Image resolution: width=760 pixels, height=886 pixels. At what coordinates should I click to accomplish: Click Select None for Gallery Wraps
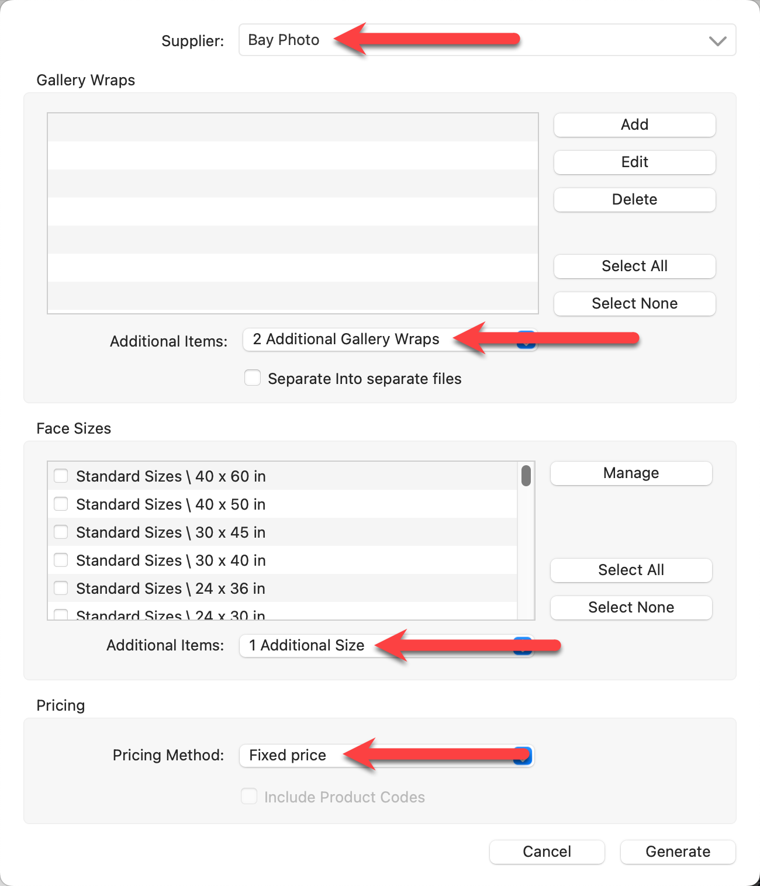(x=634, y=303)
